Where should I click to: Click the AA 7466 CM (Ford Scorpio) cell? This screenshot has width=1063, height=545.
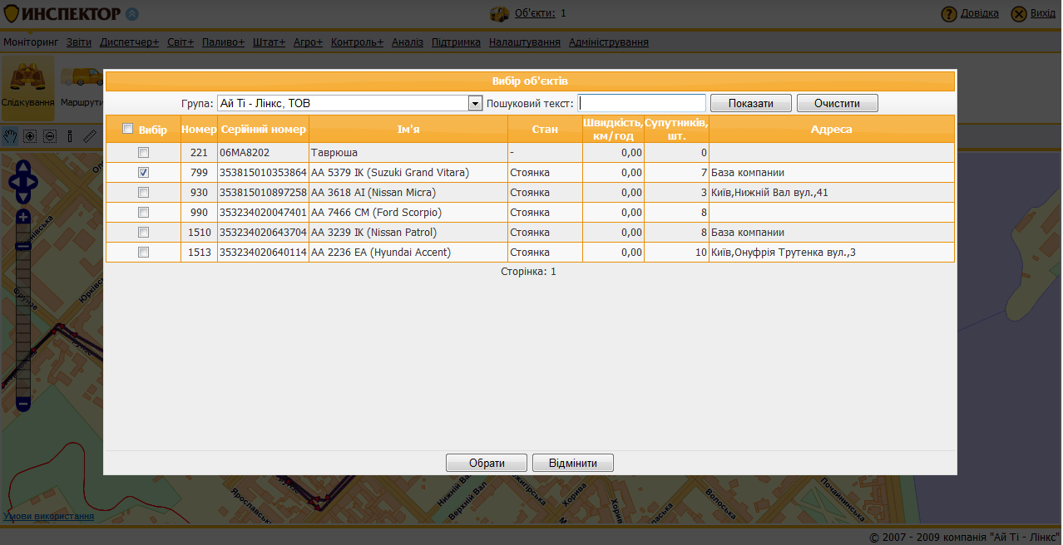[x=408, y=213]
